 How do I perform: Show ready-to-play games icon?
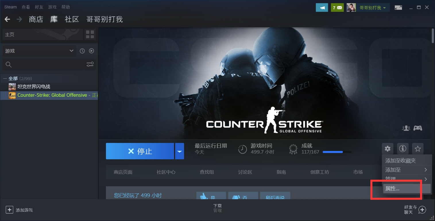pyautogui.click(x=91, y=51)
